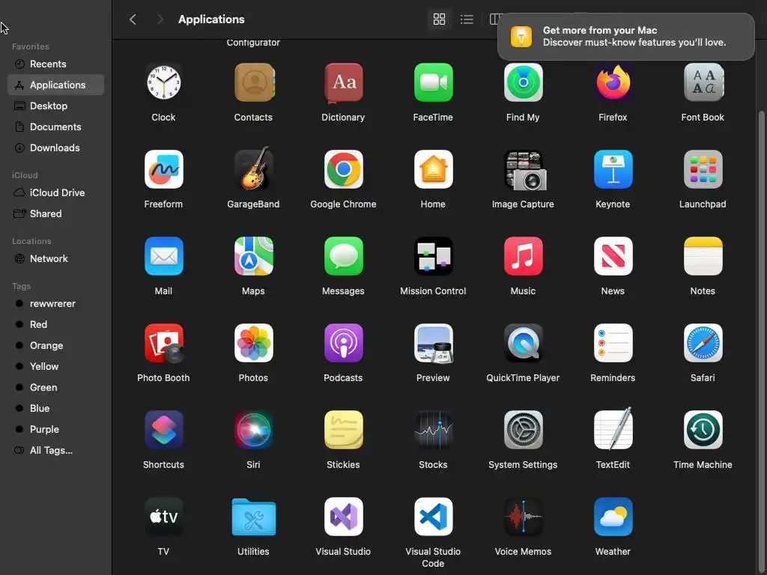The image size is (767, 575).
Task: Select the Siri app icon
Action: click(253, 430)
